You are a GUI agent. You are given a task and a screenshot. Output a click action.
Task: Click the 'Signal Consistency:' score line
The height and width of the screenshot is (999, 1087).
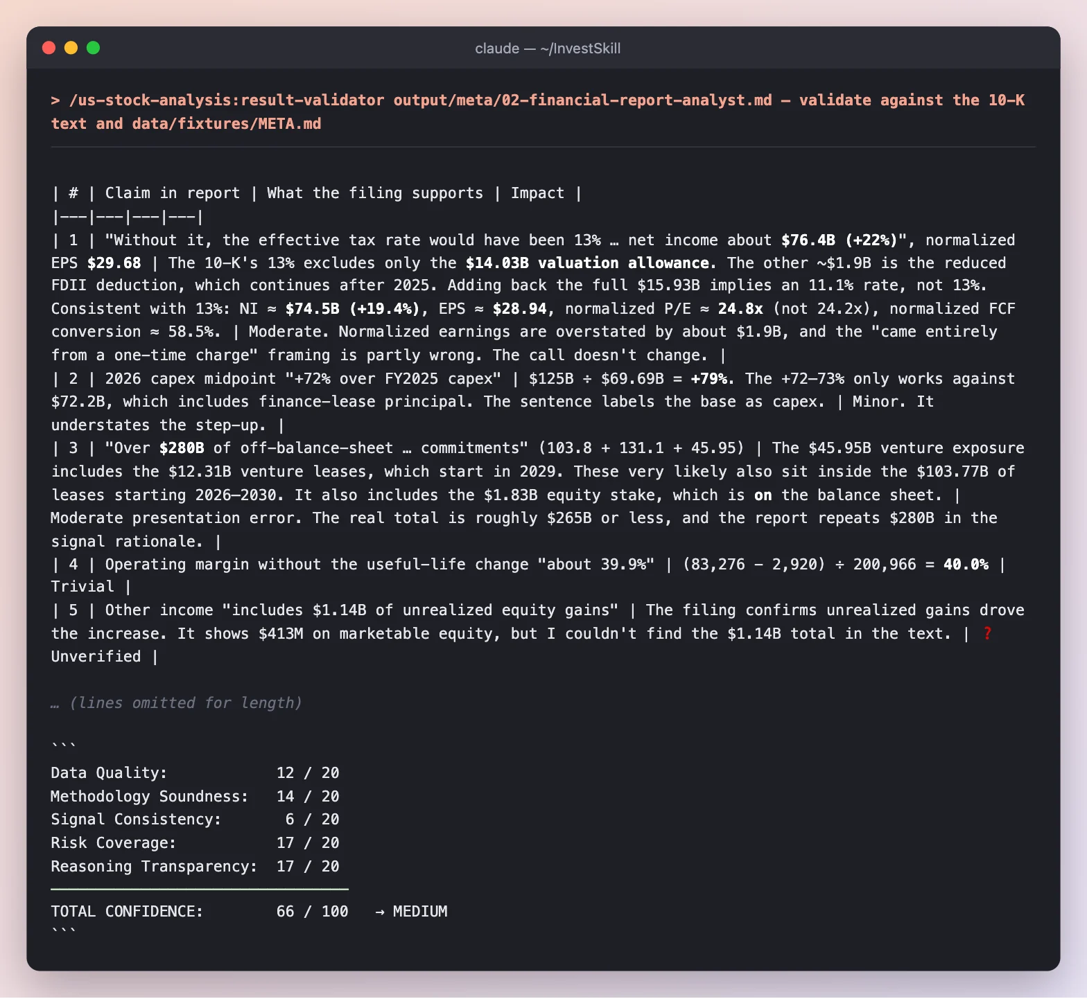[x=195, y=820]
